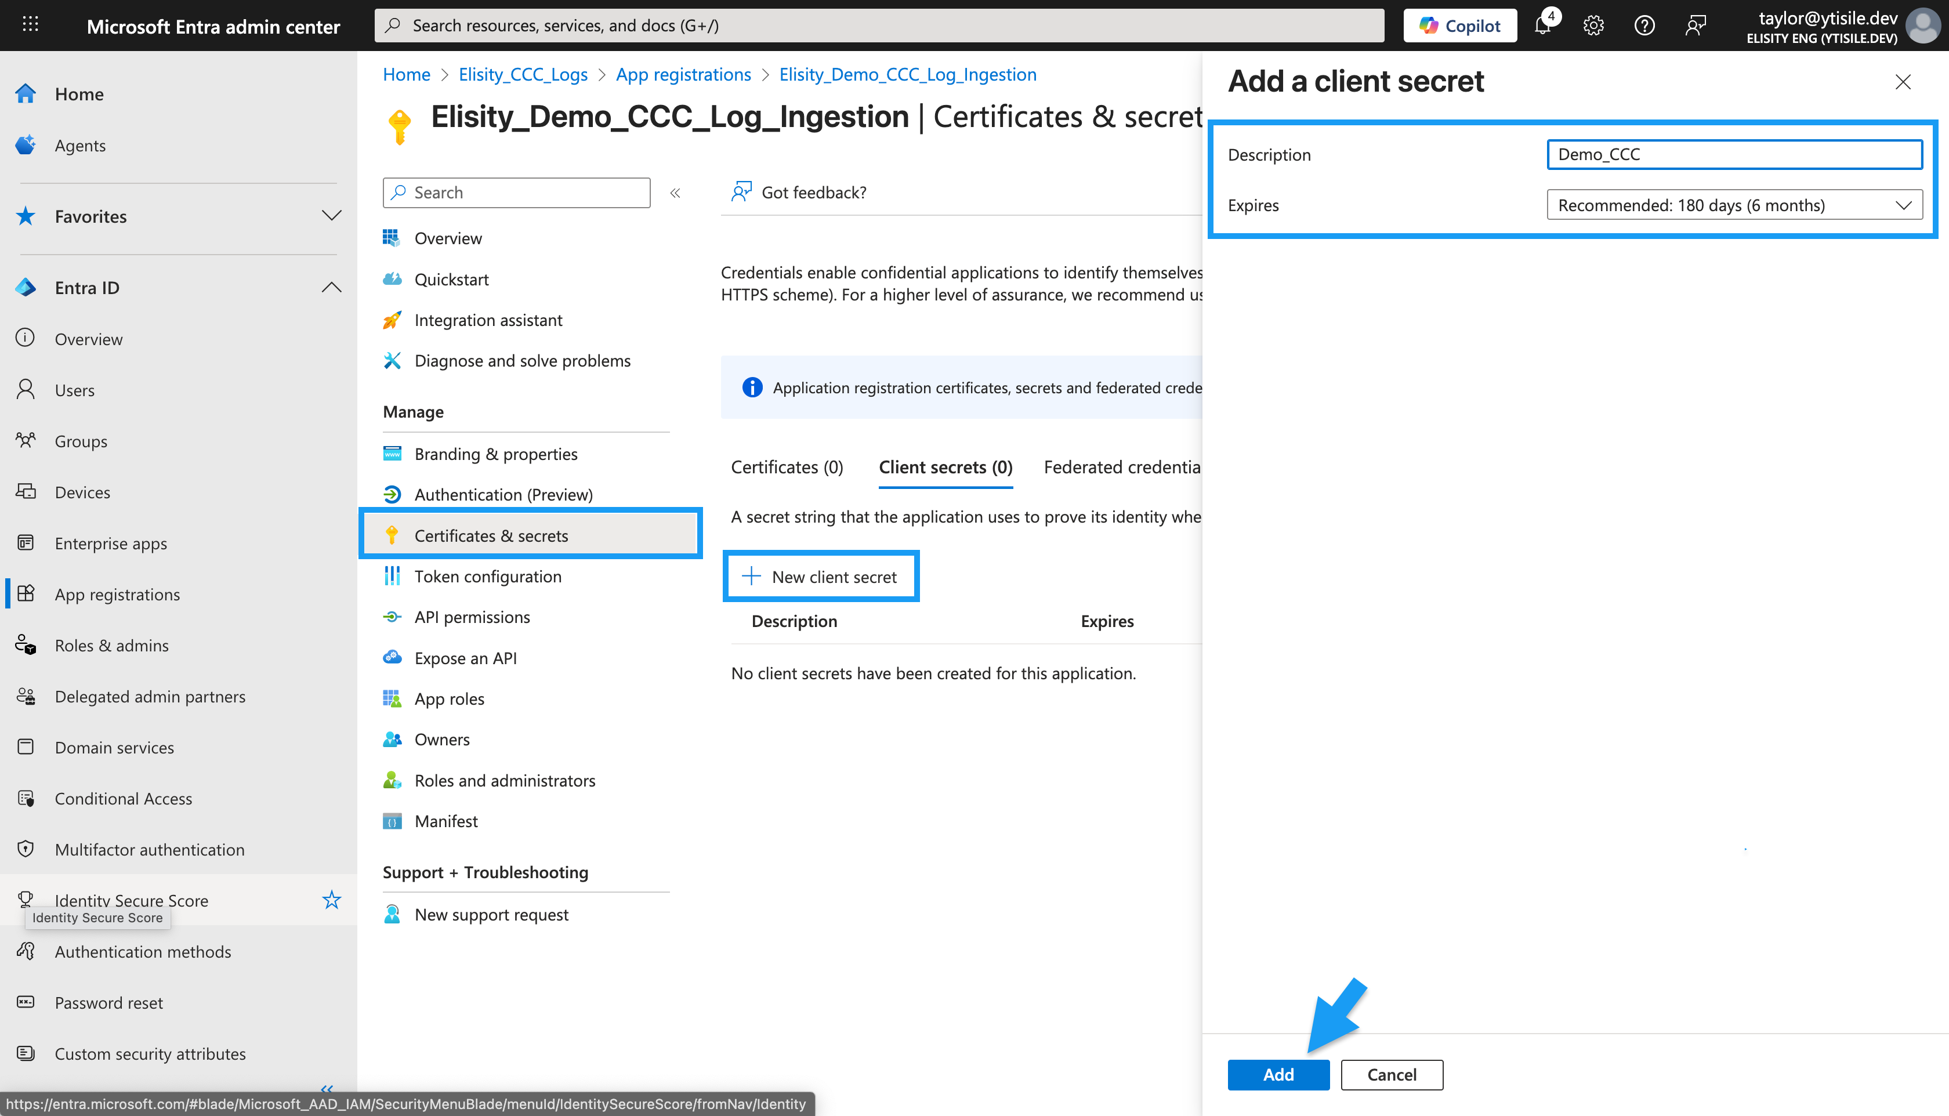Viewport: 1949px width, 1116px height.
Task: Open App registrations breadcrumb link
Action: [x=684, y=74]
